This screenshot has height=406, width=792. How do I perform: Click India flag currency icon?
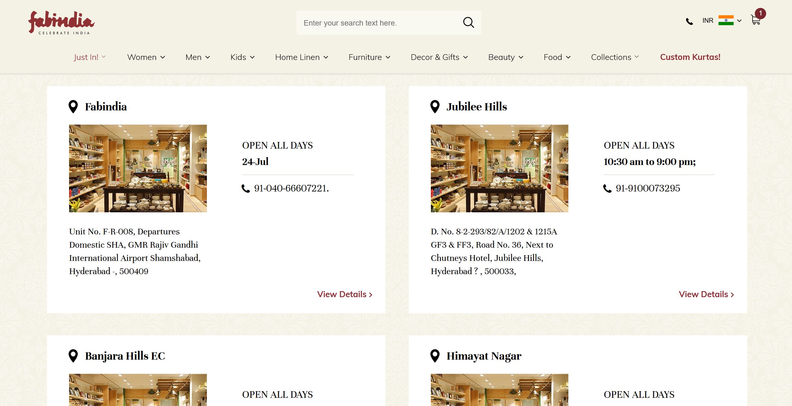click(726, 20)
